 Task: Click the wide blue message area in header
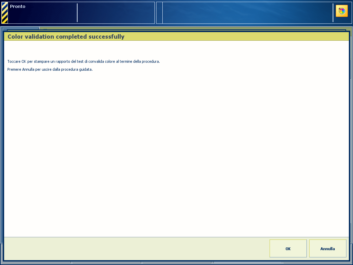[248, 13]
